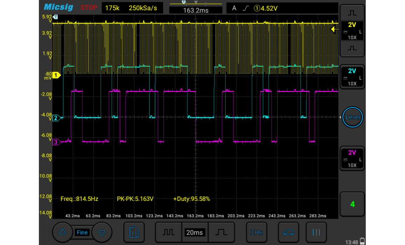Toggle the STOP run state indicator
This screenshot has width=405, height=245.
(x=89, y=8)
